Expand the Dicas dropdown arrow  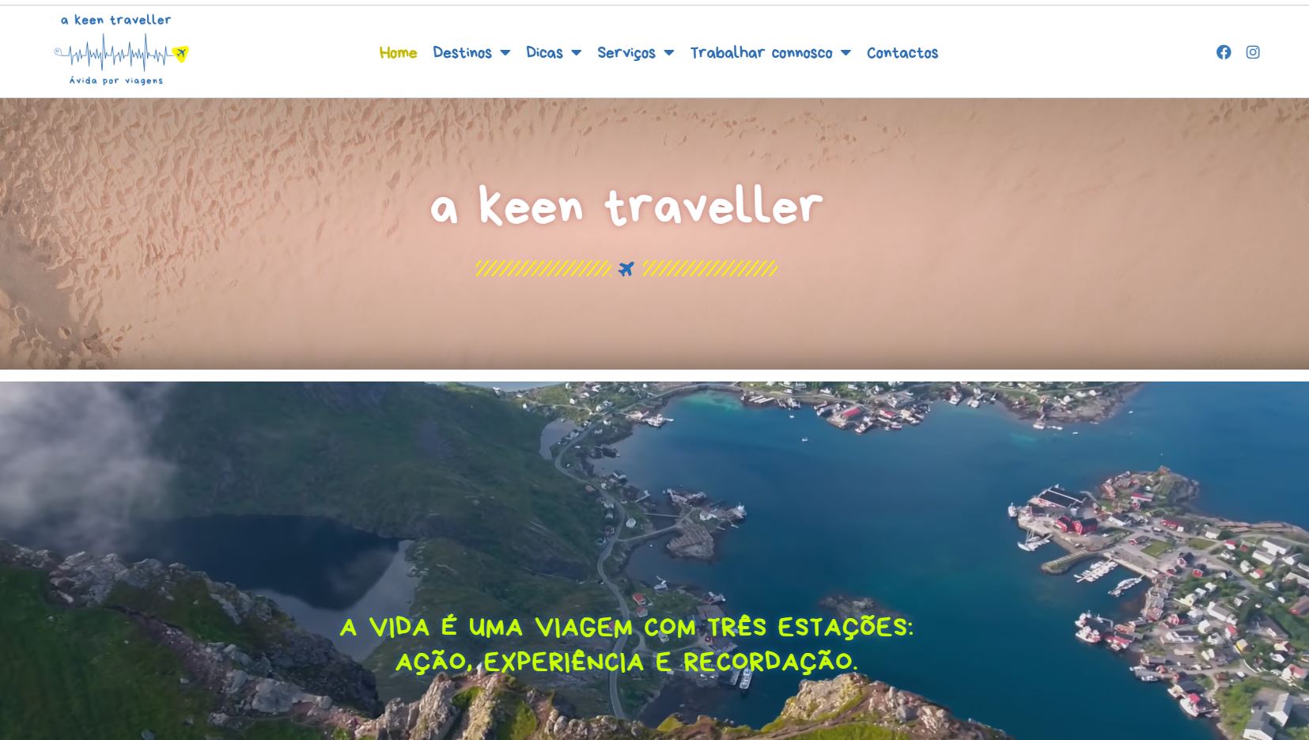[576, 53]
